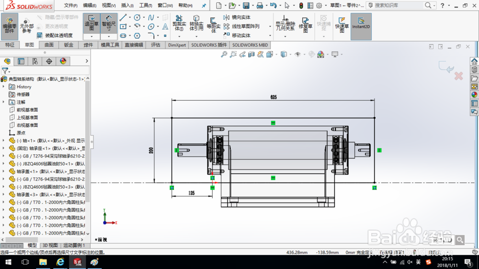Toggle 快速草图 rapid sketch mode

342,24
